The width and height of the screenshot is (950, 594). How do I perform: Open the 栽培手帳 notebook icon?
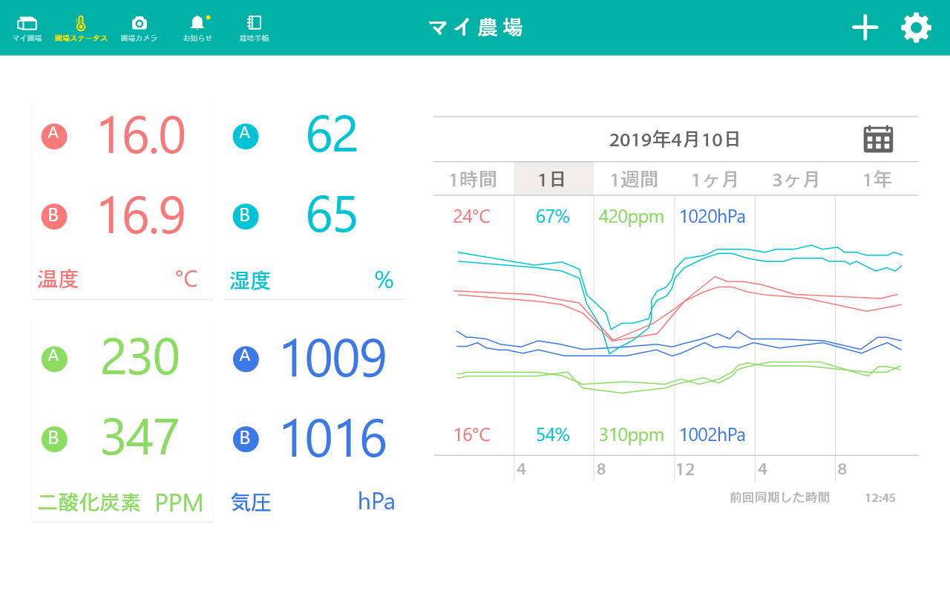point(254,23)
